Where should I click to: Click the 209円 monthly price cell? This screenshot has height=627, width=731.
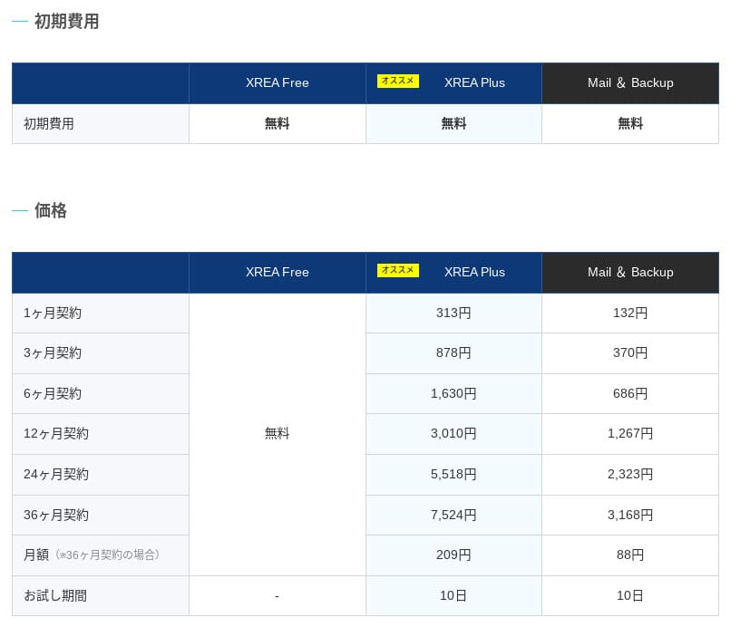tap(453, 555)
